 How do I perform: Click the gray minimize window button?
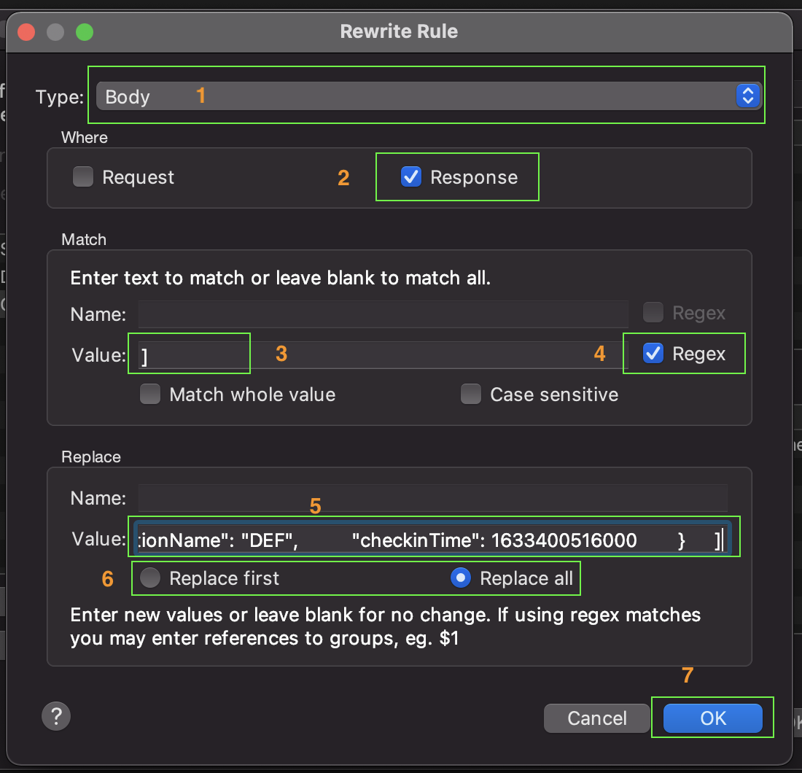[55, 32]
